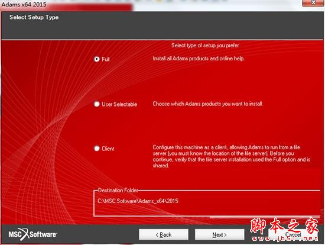
Task: Click the "Select Setup Type" heading
Action: [x=34, y=17]
